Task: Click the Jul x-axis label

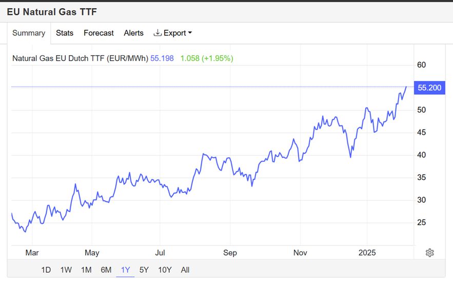Action: click(160, 253)
